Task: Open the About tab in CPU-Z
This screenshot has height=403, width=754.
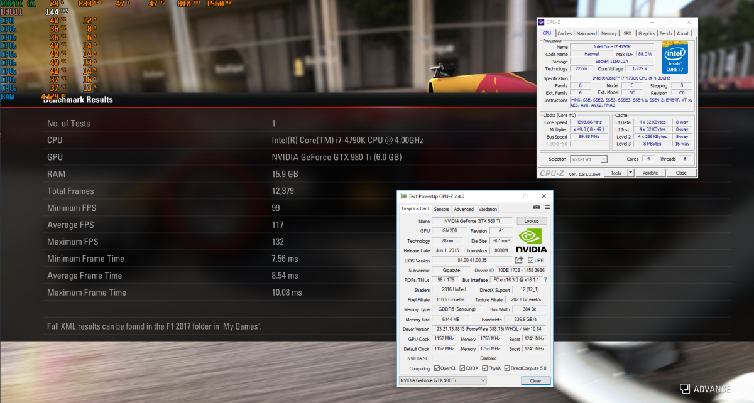Action: tap(683, 33)
